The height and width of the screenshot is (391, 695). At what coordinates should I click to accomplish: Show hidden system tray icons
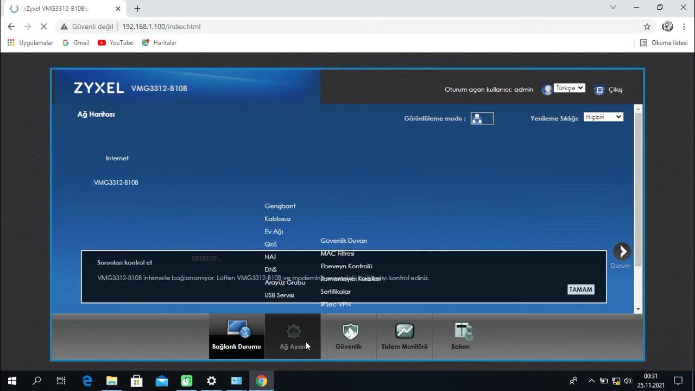591,381
